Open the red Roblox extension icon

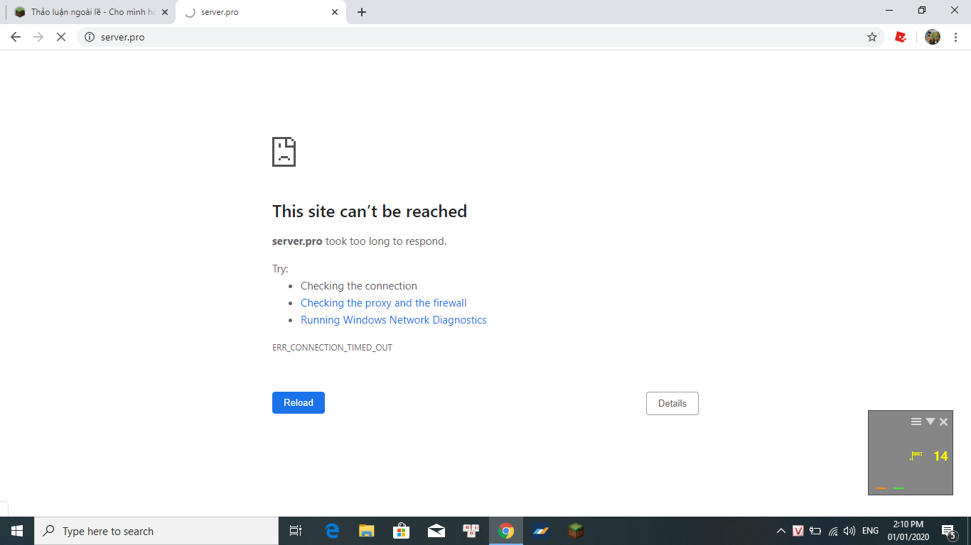901,37
